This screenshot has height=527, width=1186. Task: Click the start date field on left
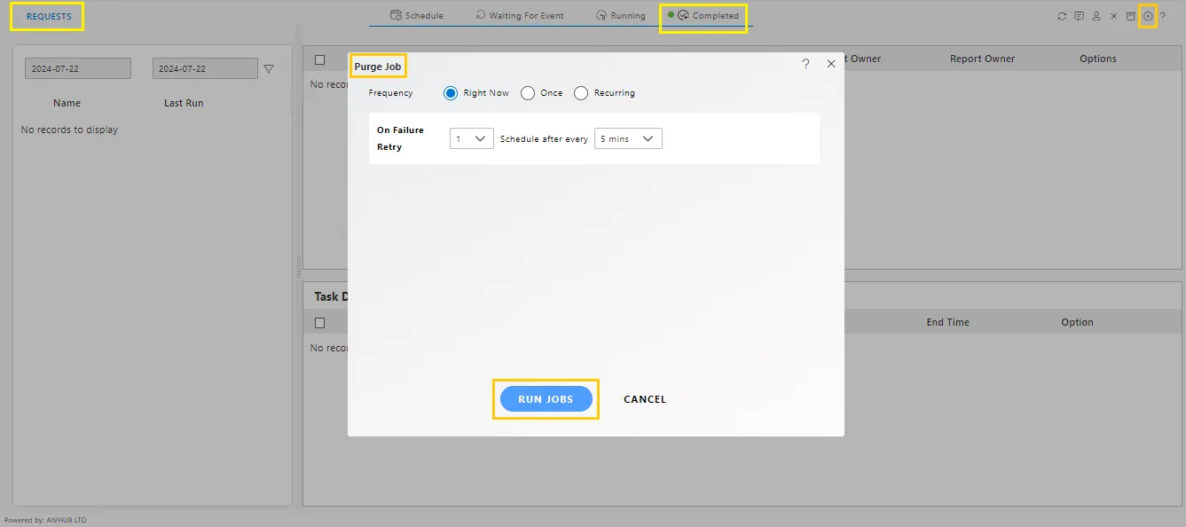point(78,68)
